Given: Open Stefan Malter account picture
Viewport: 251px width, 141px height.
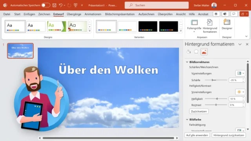Looking at the screenshot, I should point(214,5).
